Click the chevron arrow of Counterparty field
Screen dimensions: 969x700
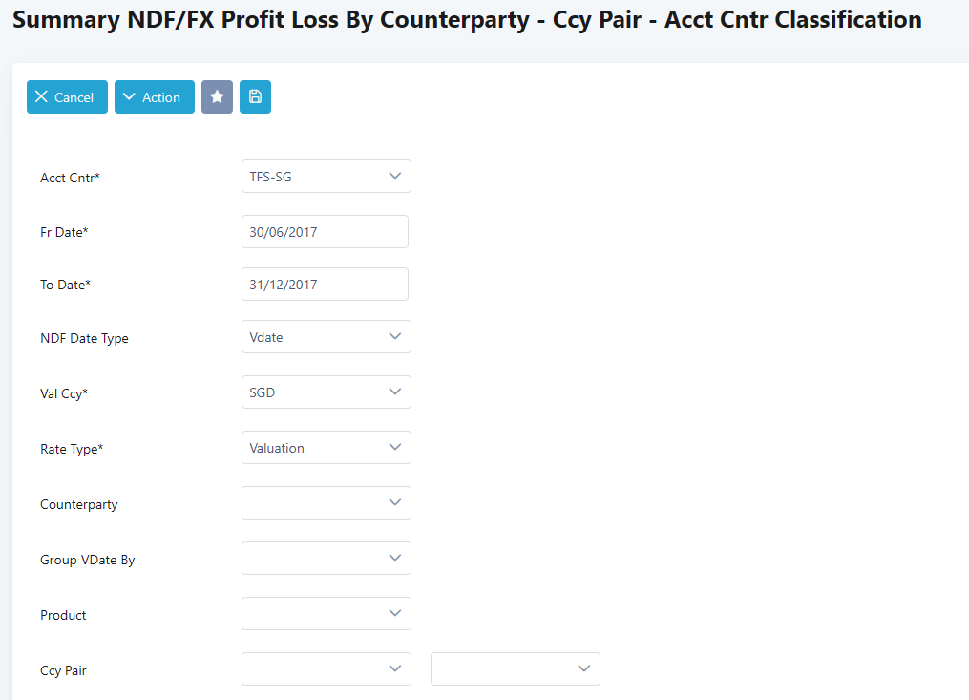click(x=395, y=503)
